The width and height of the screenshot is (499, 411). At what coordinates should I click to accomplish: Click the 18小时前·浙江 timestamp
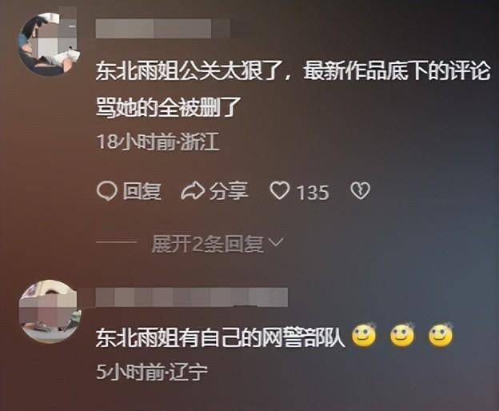tap(158, 142)
